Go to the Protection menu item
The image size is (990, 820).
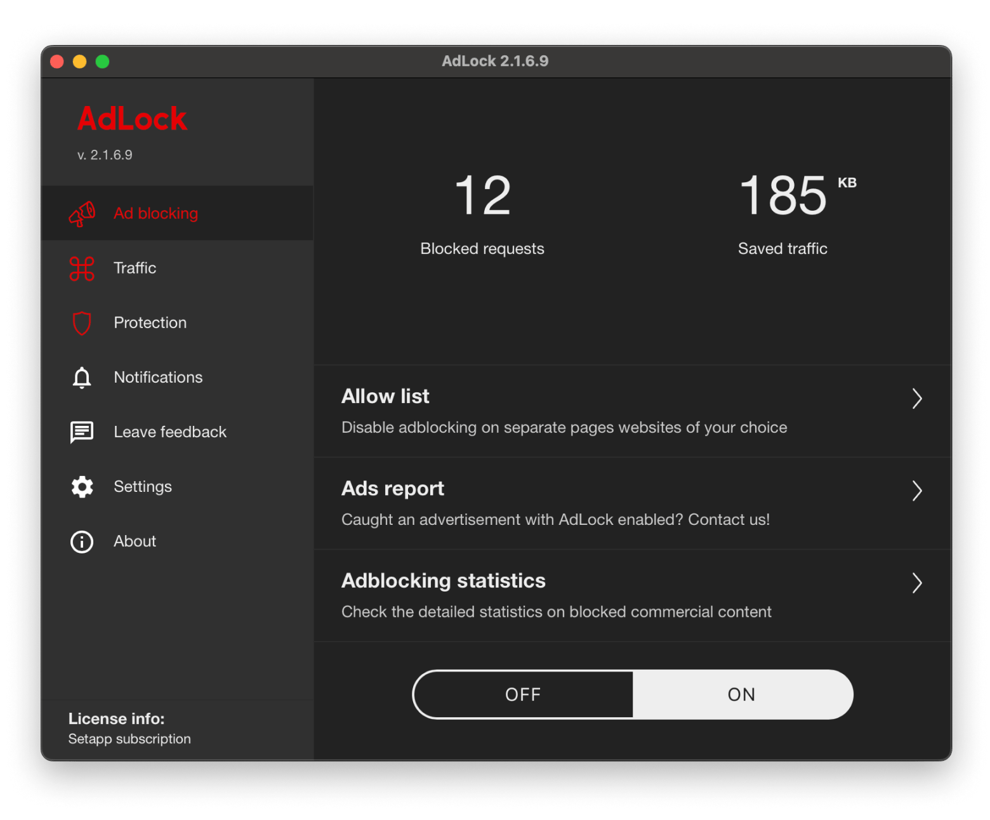150,323
